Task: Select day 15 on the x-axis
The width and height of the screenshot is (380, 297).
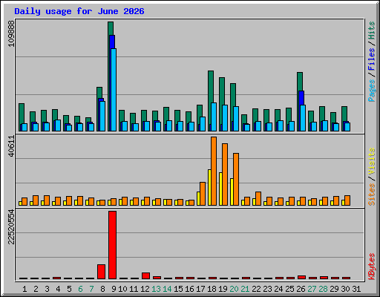Action: 178,289
